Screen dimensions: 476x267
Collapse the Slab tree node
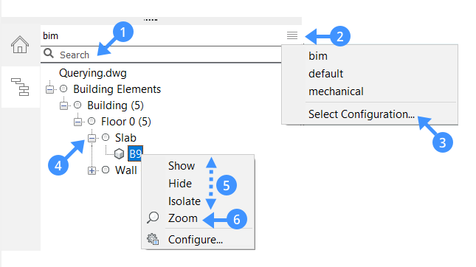click(92, 138)
